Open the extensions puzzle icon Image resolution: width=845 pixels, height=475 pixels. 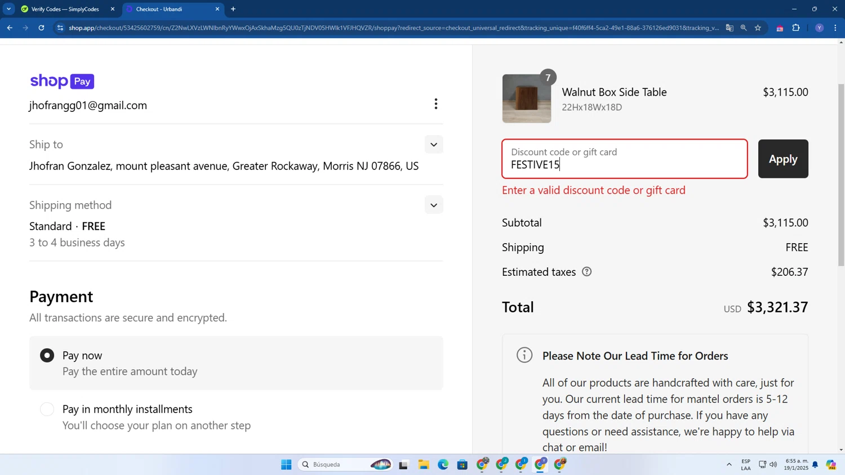(796, 28)
